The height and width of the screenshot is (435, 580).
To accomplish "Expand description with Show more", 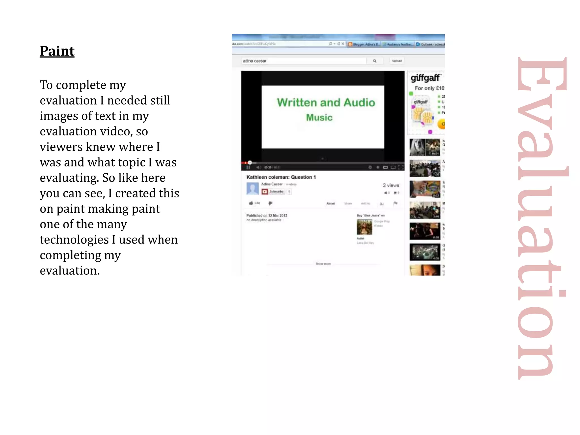I will [x=323, y=264].
